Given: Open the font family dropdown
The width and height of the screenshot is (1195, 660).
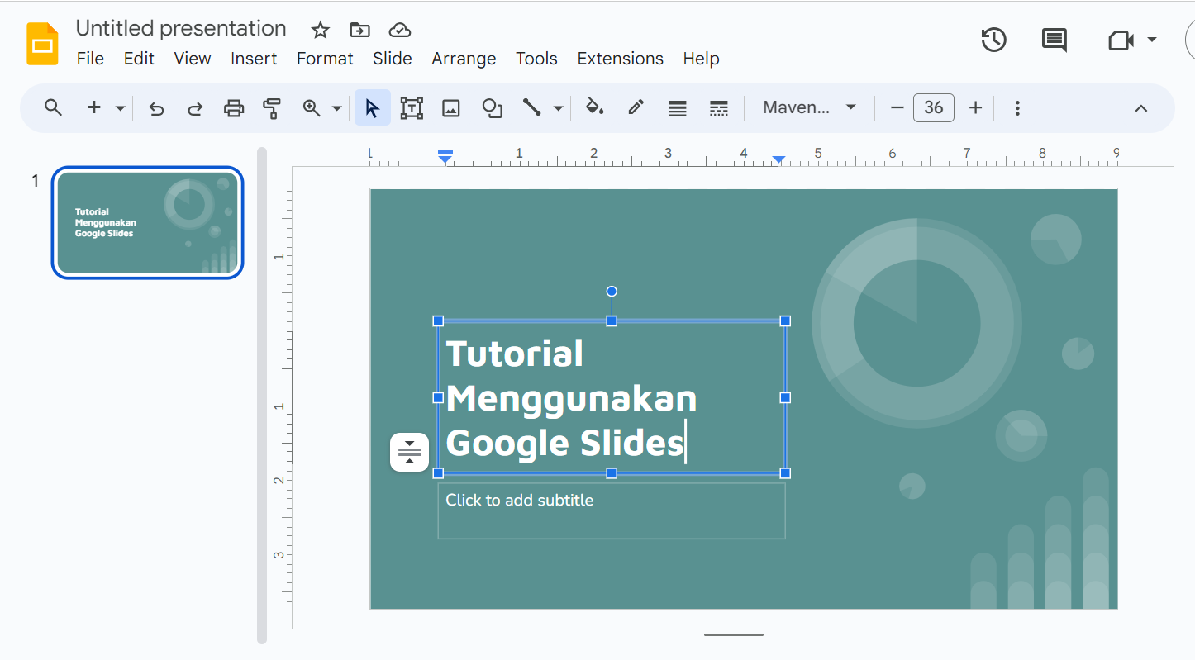Looking at the screenshot, I should click(807, 107).
